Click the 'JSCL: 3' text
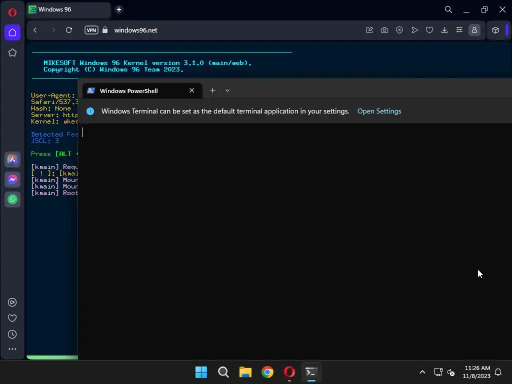The image size is (512, 384). (x=45, y=140)
